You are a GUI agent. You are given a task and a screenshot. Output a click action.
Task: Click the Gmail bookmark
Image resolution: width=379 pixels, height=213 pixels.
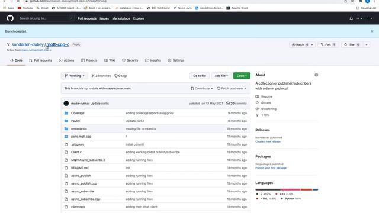coord(42,8)
